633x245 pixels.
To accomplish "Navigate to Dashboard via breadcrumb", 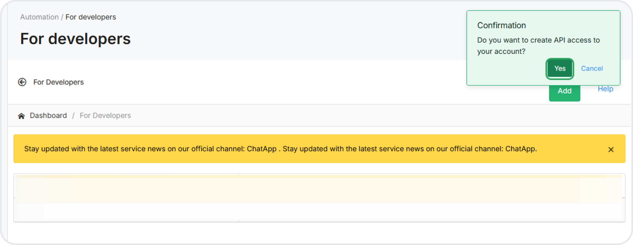I will (48, 116).
